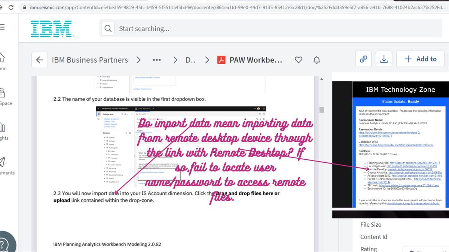Expand the collapsed 'D..' breadcrumb item
Screen dimensions: 449x252
pyautogui.click(x=190, y=60)
